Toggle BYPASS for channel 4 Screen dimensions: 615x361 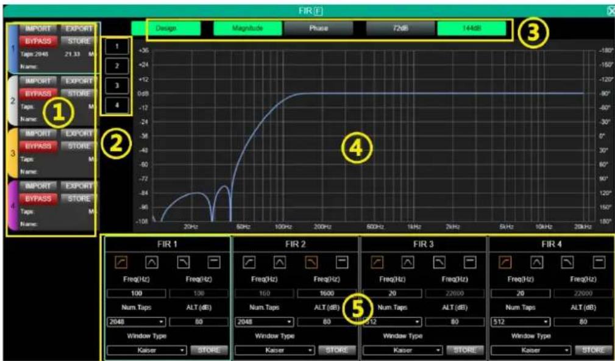38,199
